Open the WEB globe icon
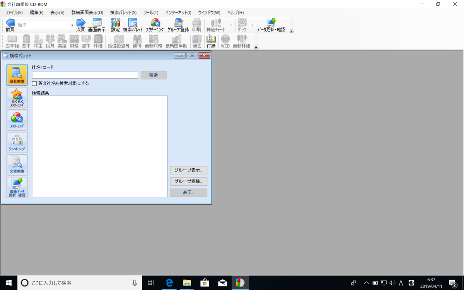Screen dimensions: 464x290 tap(225, 41)
